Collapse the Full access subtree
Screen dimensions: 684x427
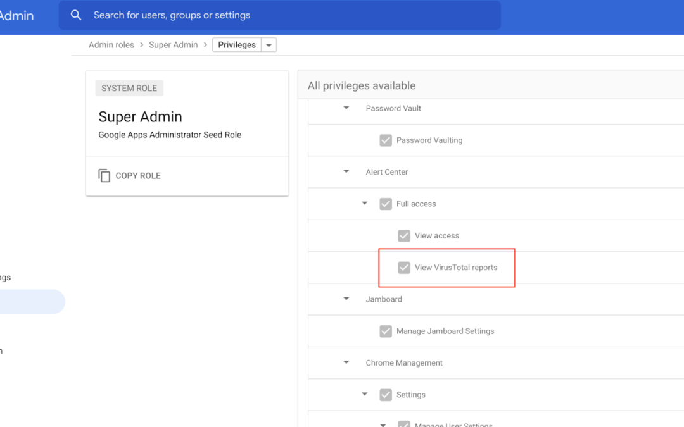364,203
